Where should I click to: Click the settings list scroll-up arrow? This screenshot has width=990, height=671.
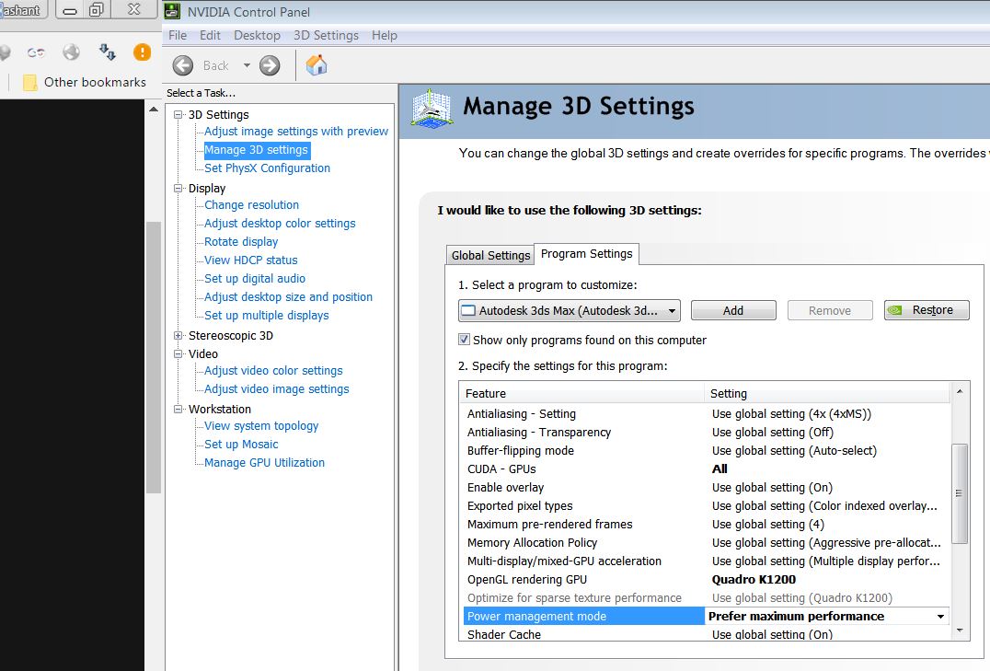click(960, 392)
